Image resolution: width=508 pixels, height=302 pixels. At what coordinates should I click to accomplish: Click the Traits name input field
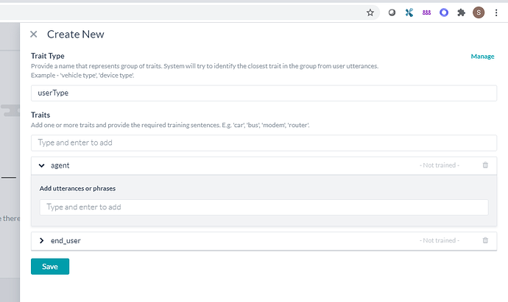[x=264, y=143]
